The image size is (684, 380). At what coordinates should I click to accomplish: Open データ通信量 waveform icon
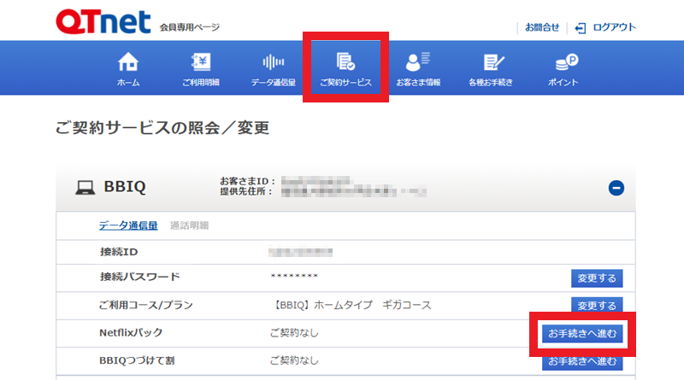click(x=274, y=62)
